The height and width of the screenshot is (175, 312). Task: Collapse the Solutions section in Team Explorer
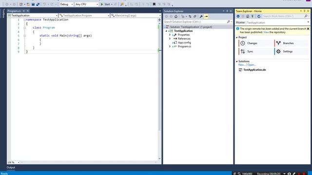coord(237,62)
